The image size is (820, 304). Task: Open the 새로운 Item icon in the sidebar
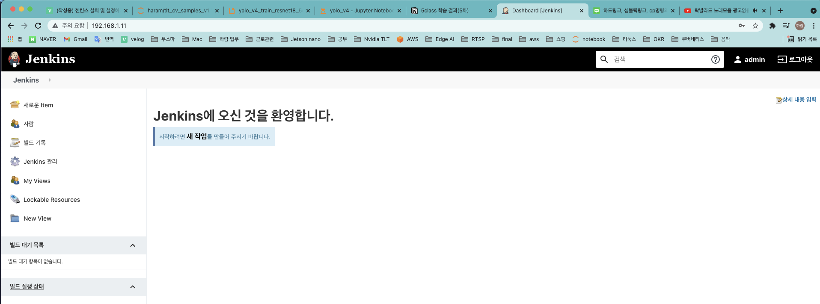coord(15,105)
